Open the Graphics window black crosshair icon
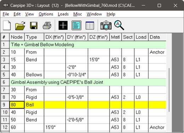Viewport: 184px width, 133px height. pyautogui.click(x=63, y=25)
